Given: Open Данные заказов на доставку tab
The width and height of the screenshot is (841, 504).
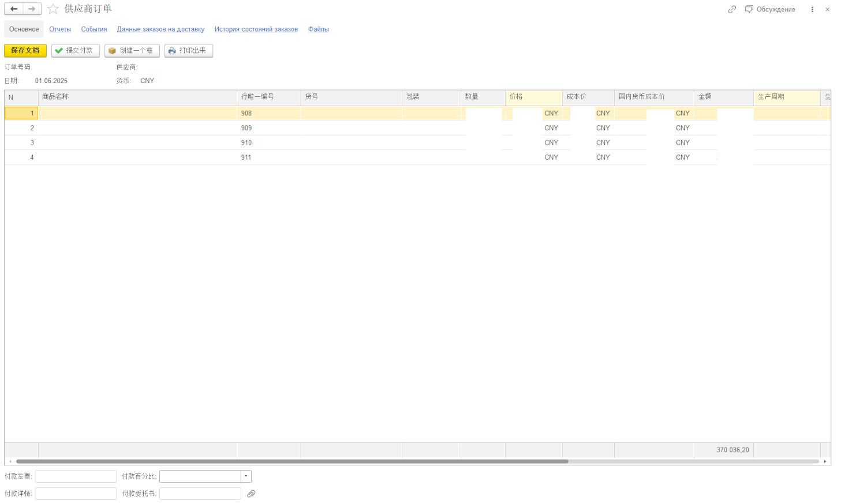Looking at the screenshot, I should point(160,29).
